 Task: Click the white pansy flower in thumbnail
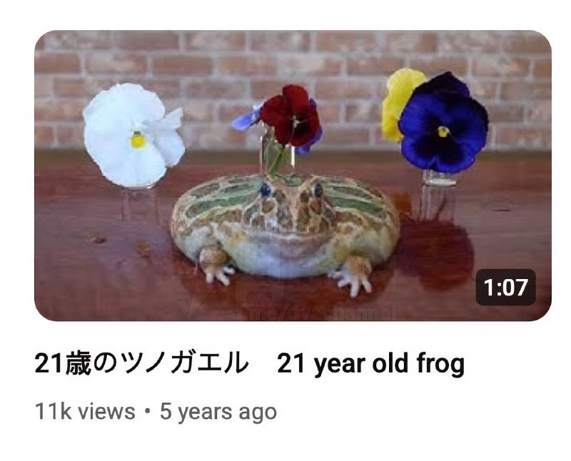coord(133,135)
